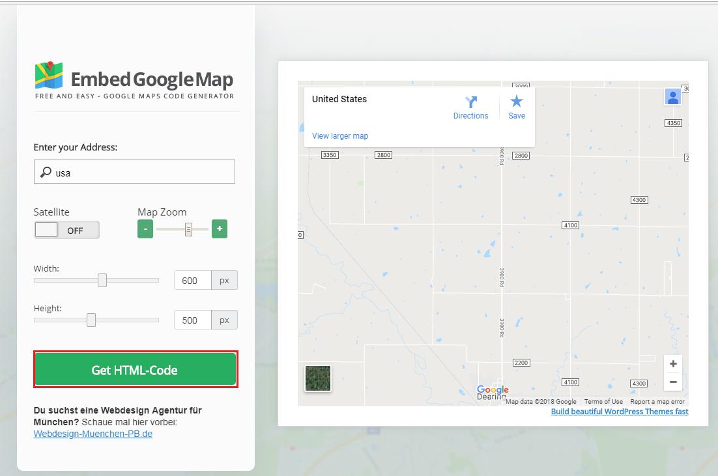The image size is (718, 476).
Task: Open the Webdesign-Muenchen-PB.de link
Action: (93, 434)
